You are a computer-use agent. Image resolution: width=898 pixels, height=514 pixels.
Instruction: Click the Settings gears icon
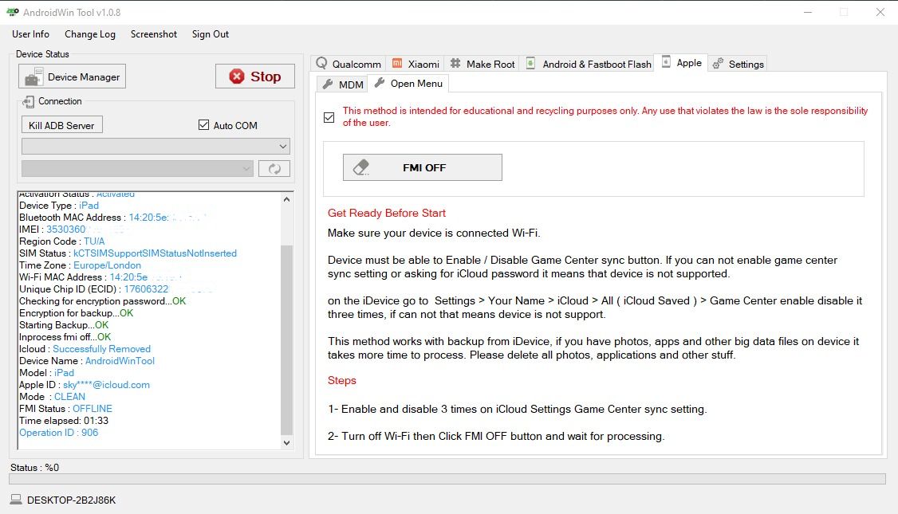tap(718, 64)
